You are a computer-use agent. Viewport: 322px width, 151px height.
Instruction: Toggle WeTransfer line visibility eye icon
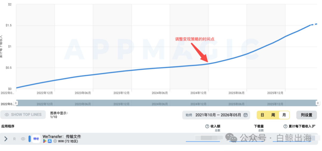23,139
